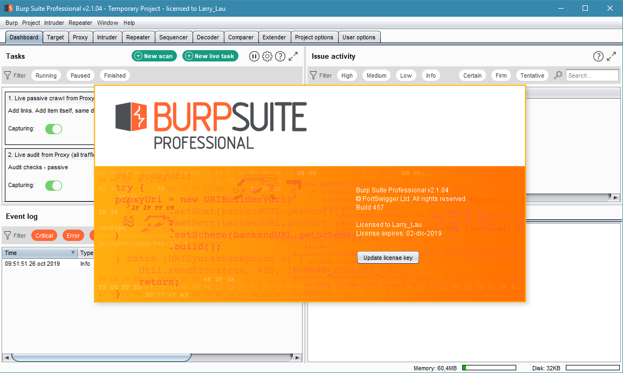This screenshot has width=623, height=373.
Task: Toggle the Running tasks filter
Action: point(46,75)
